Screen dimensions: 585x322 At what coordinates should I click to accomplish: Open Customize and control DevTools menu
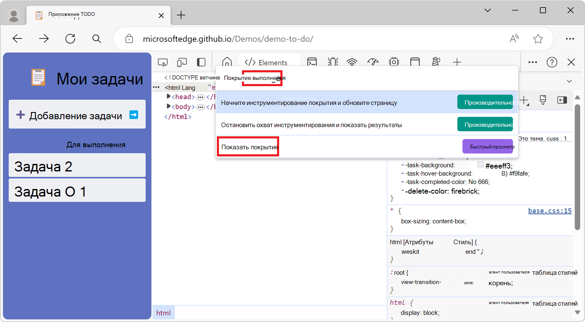[533, 62]
